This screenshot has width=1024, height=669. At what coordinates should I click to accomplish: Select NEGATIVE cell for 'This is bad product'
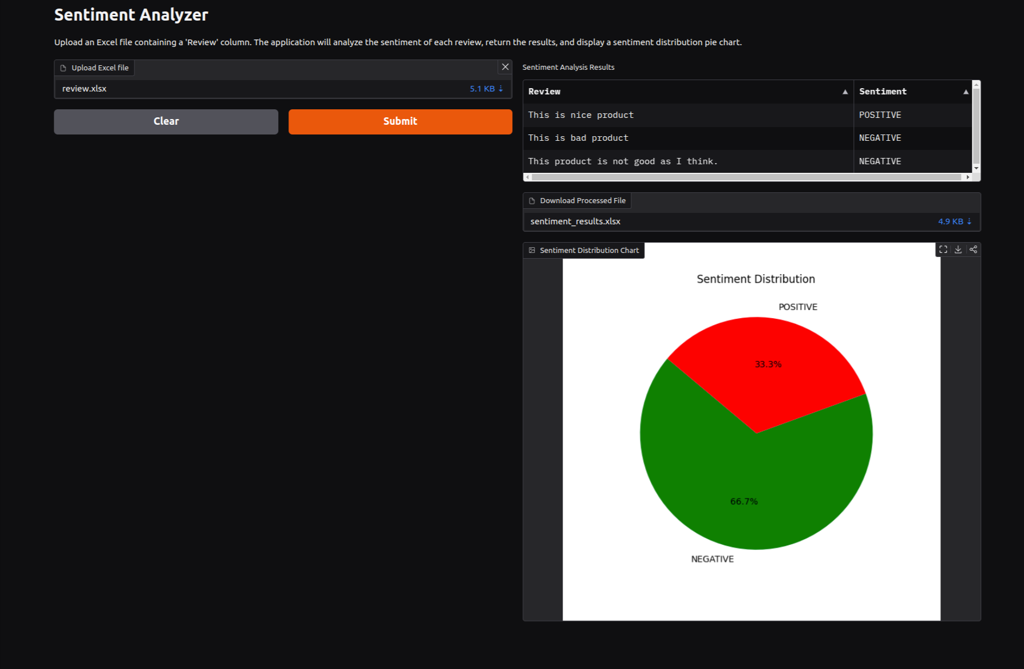(x=912, y=138)
